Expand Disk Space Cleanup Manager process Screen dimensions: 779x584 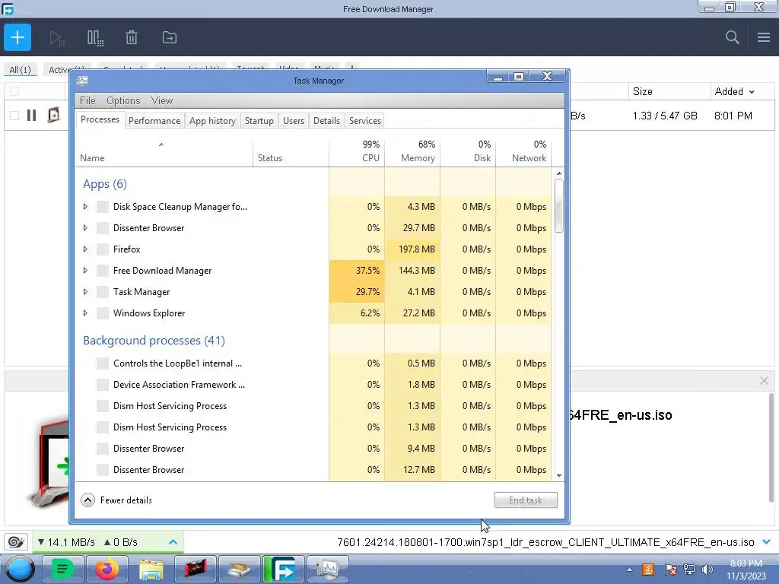(85, 207)
